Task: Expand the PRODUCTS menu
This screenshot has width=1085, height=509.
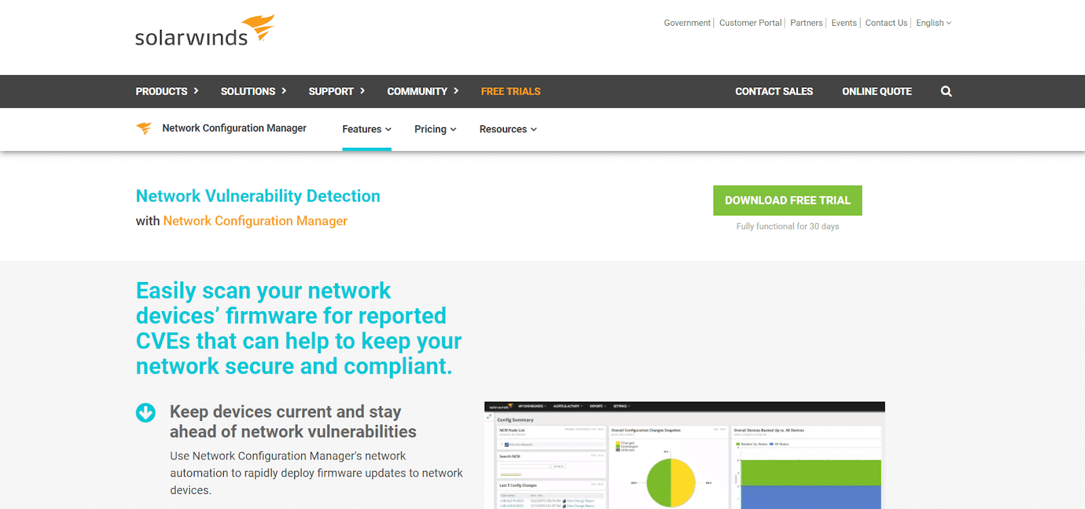Action: point(167,91)
